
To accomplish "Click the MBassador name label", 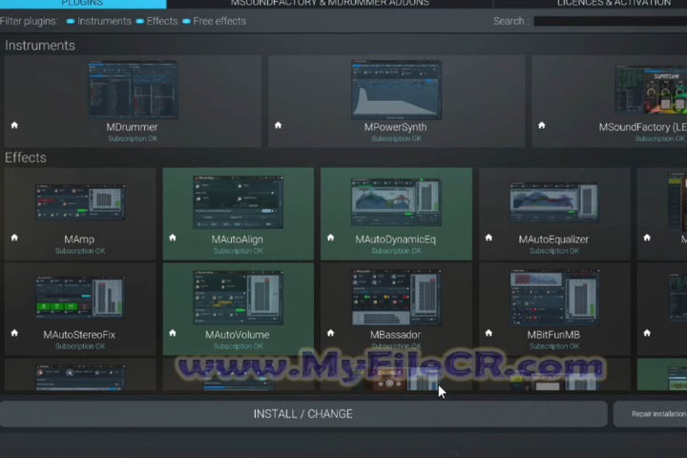I will coord(396,335).
